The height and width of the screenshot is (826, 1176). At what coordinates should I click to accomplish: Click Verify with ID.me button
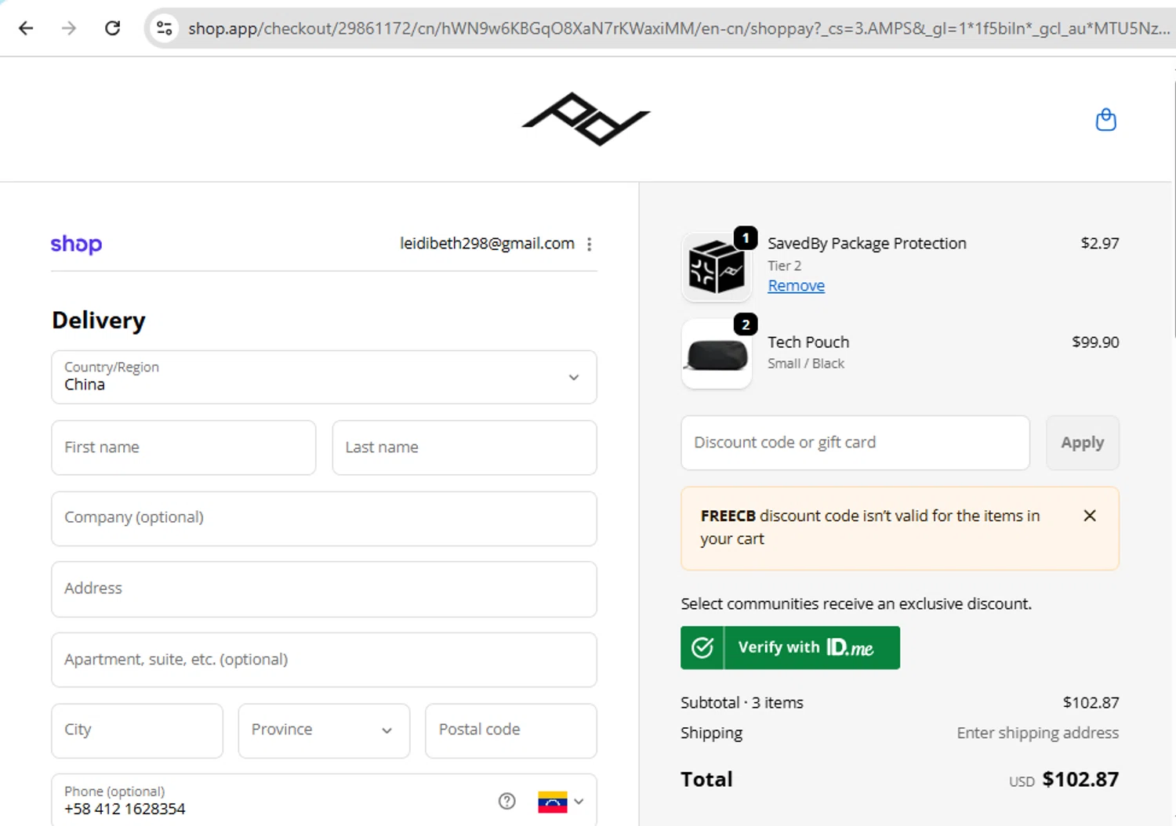789,647
